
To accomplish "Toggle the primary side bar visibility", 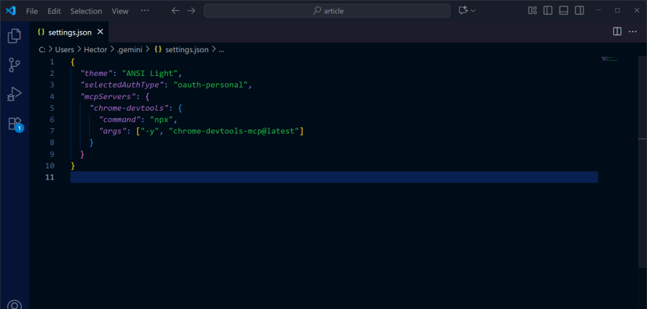I will pos(548,11).
